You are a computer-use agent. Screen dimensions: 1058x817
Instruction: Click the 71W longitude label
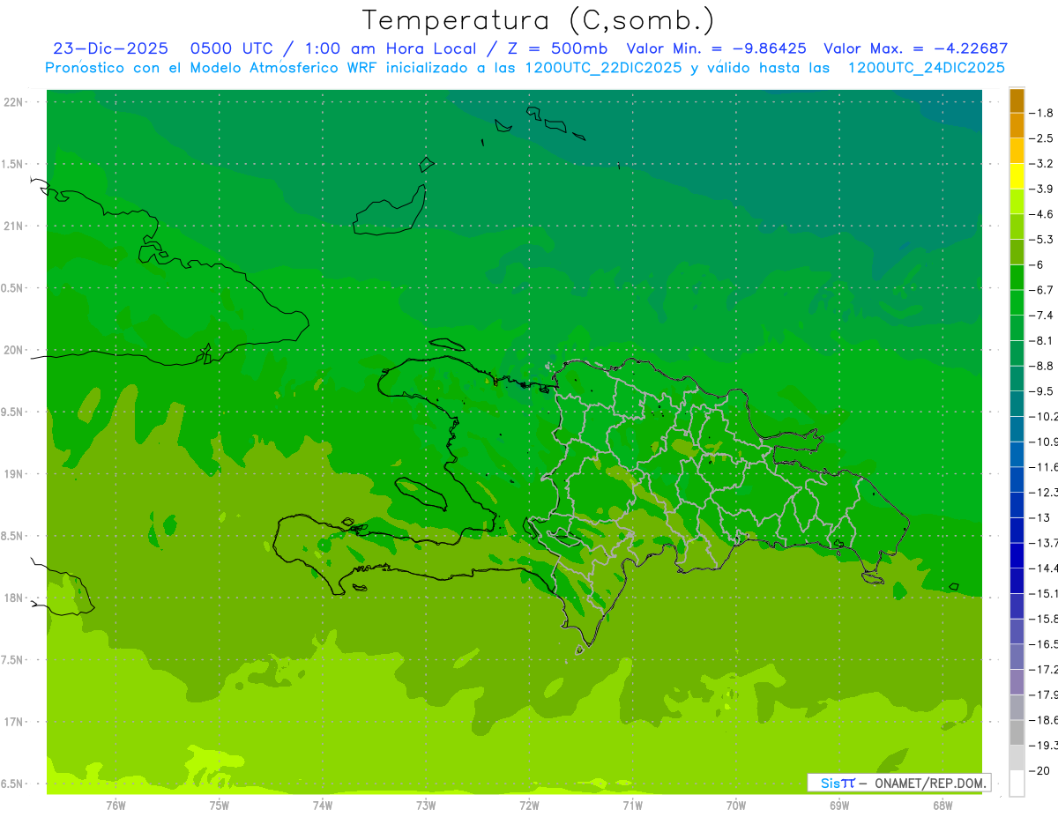pos(632,805)
